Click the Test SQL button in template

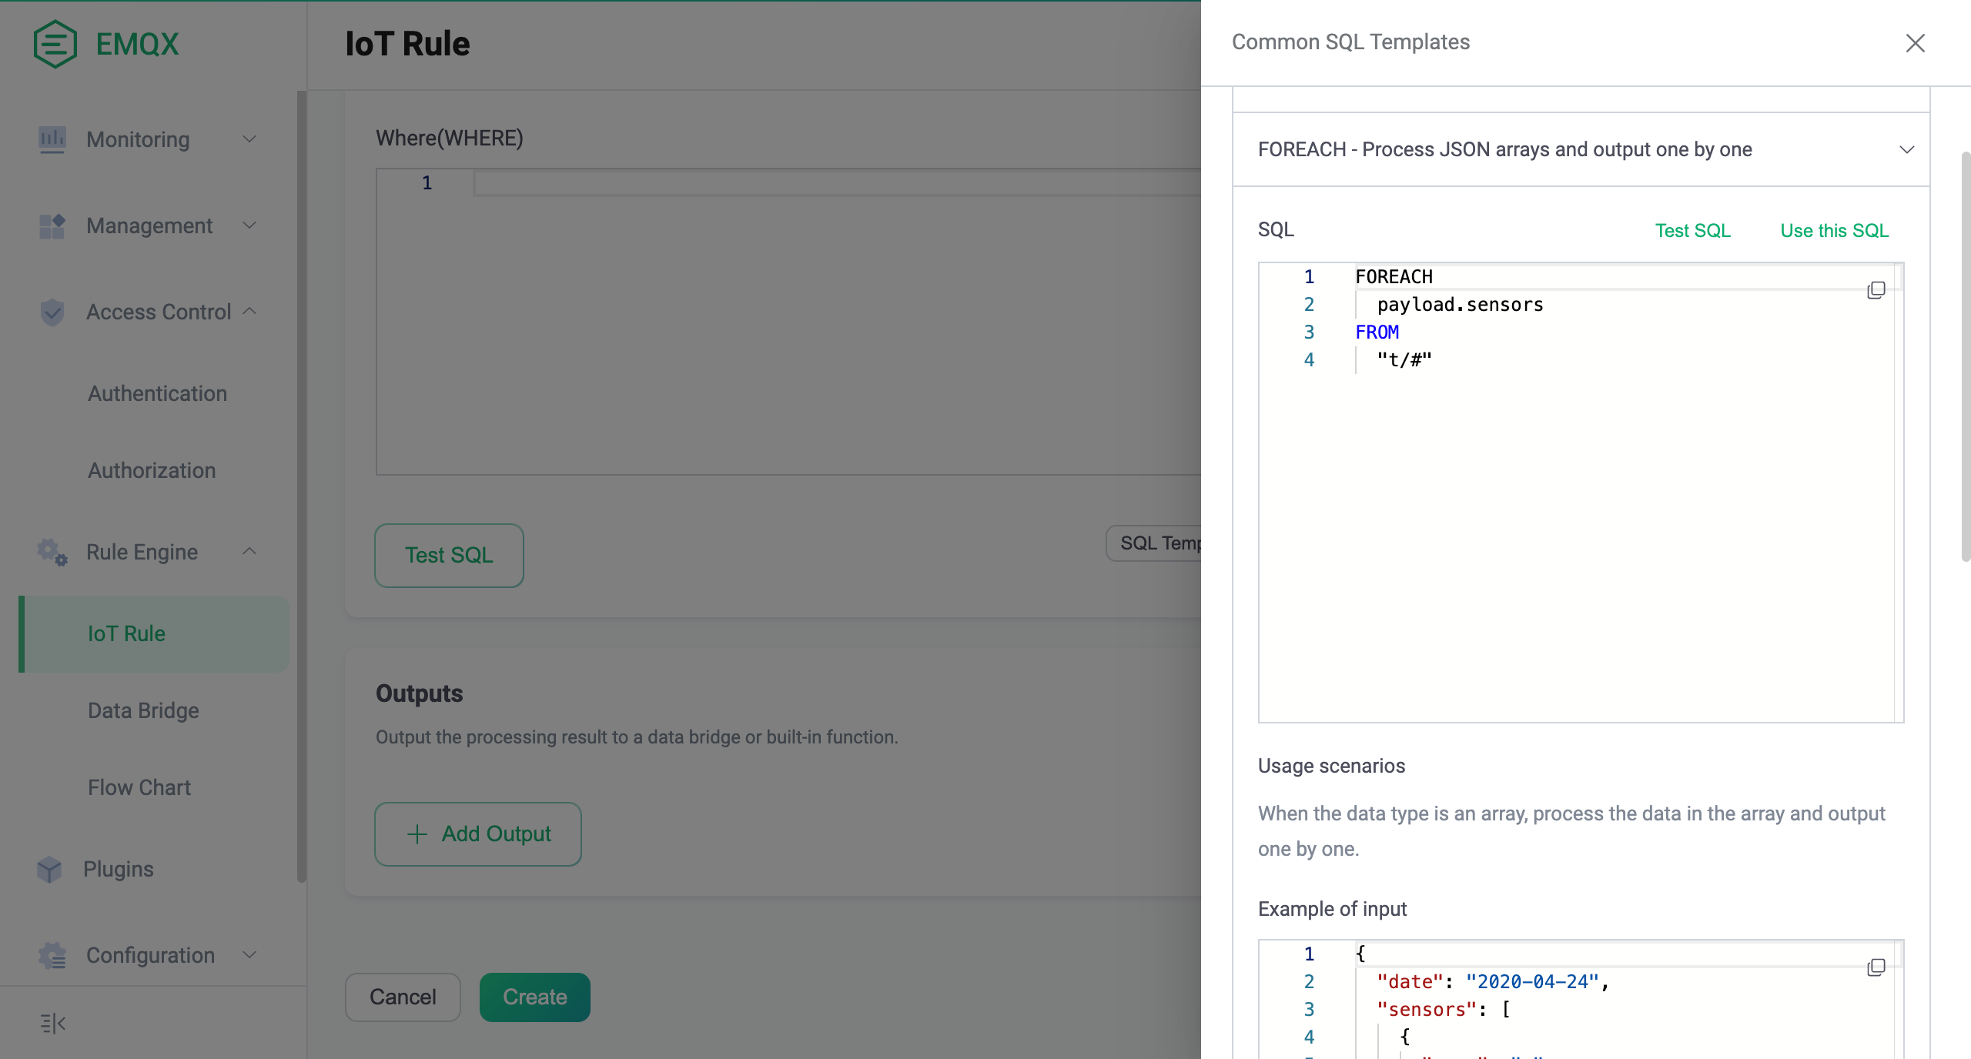(1692, 231)
